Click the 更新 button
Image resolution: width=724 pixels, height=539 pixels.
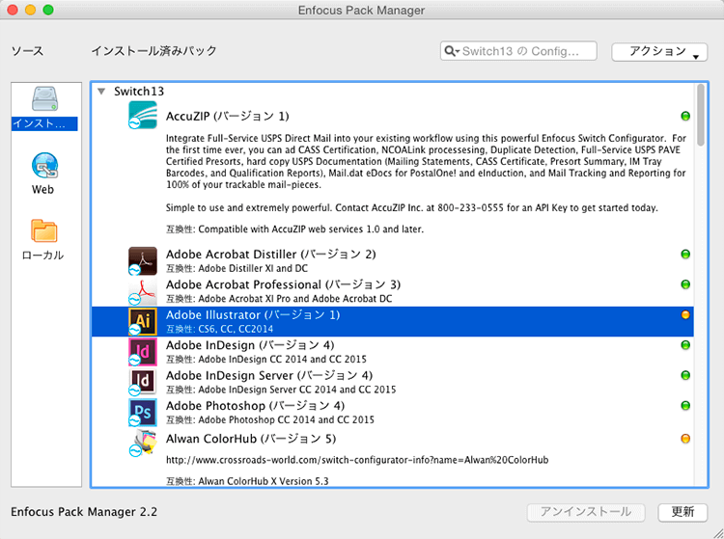[x=682, y=512]
